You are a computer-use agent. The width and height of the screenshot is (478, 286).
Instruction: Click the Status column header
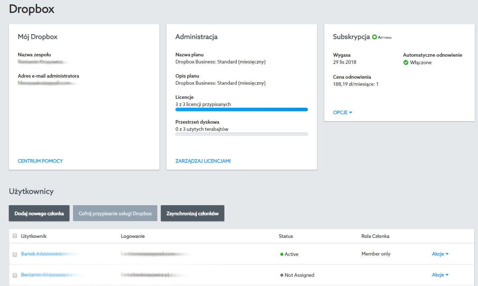tap(286, 236)
